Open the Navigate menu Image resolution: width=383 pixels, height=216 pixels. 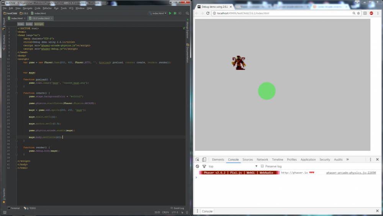[x=28, y=8]
